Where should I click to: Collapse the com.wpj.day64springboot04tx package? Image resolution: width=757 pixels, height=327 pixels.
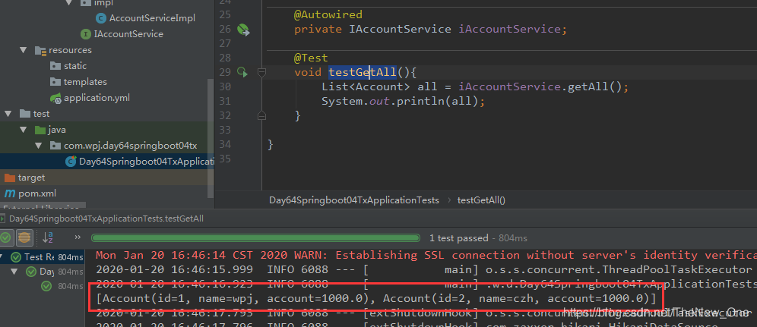pyautogui.click(x=38, y=146)
